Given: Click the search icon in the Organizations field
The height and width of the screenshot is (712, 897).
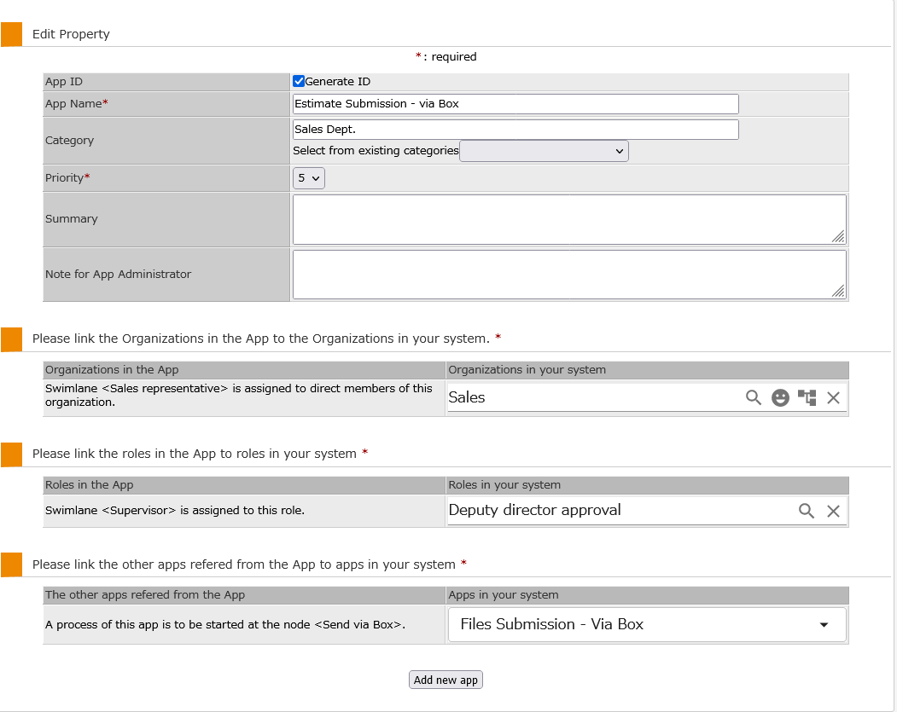Looking at the screenshot, I should point(753,397).
